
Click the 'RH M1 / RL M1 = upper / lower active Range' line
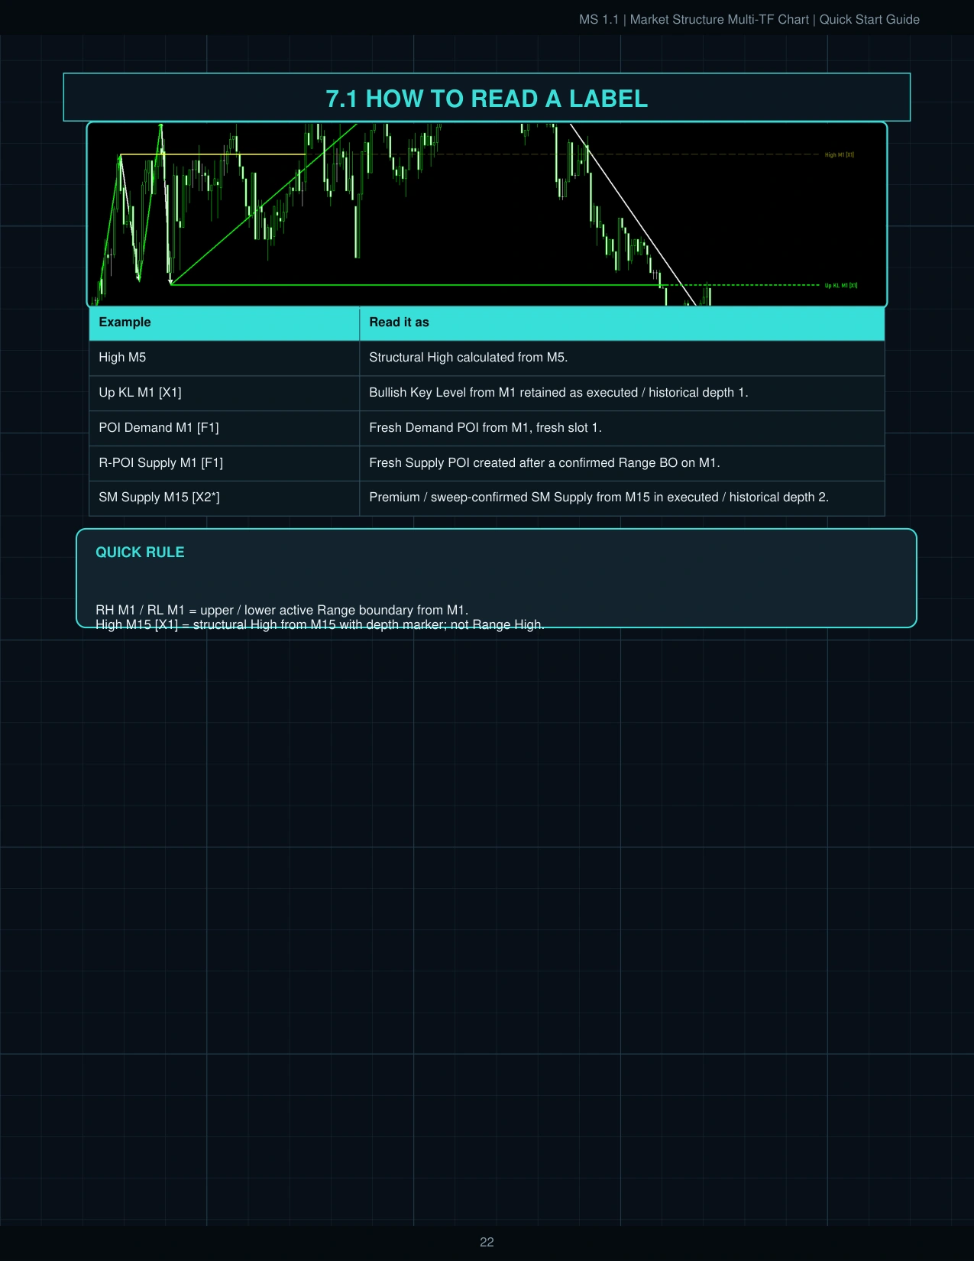tap(282, 610)
